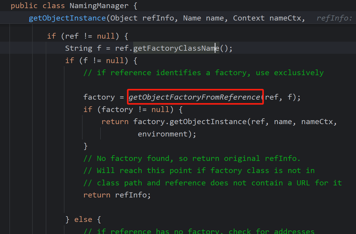Click 'Object refInfo' parameter in header
Image resolution: width=356 pixels, height=234 pixels.
(142, 18)
